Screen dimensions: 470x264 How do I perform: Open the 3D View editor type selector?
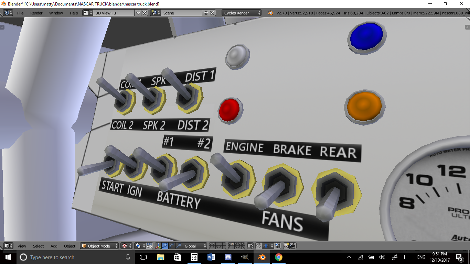(x=8, y=246)
